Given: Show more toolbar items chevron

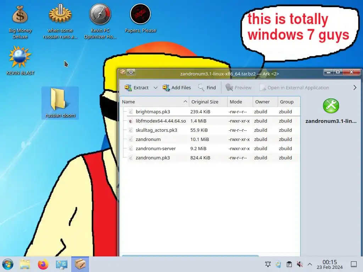Looking at the screenshot, I should [x=354, y=88].
